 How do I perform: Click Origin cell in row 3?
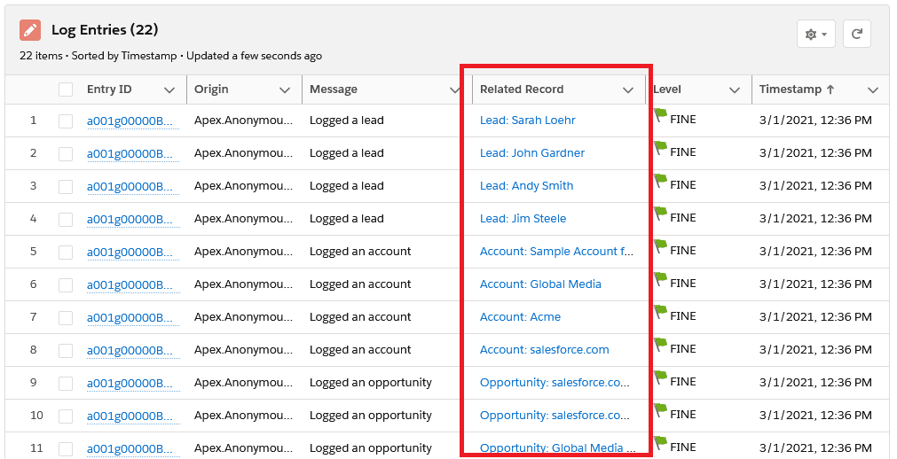(243, 186)
